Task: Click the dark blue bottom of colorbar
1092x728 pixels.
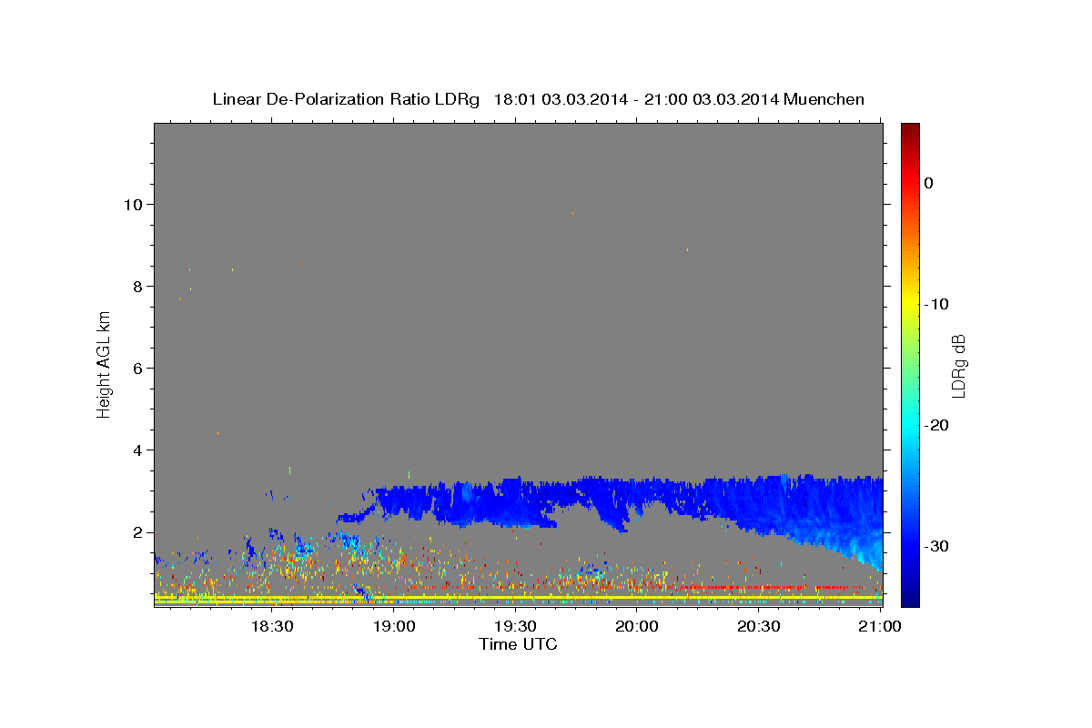Action: [910, 596]
